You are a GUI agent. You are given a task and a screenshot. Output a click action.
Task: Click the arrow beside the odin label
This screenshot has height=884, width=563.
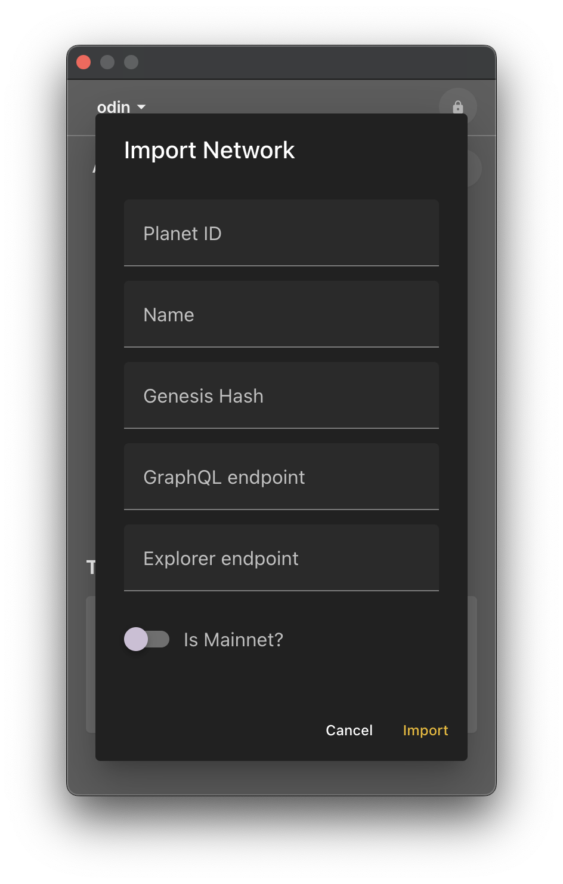tap(141, 107)
